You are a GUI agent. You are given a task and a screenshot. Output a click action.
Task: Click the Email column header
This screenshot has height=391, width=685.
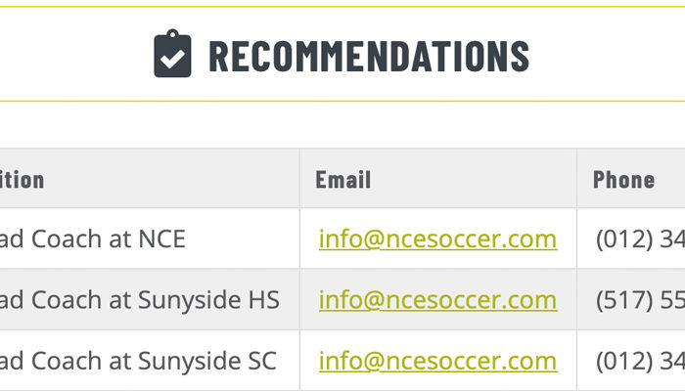tap(343, 179)
